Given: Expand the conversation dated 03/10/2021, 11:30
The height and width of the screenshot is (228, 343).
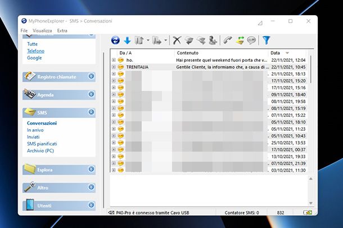Looking at the screenshot, I should [114, 170].
